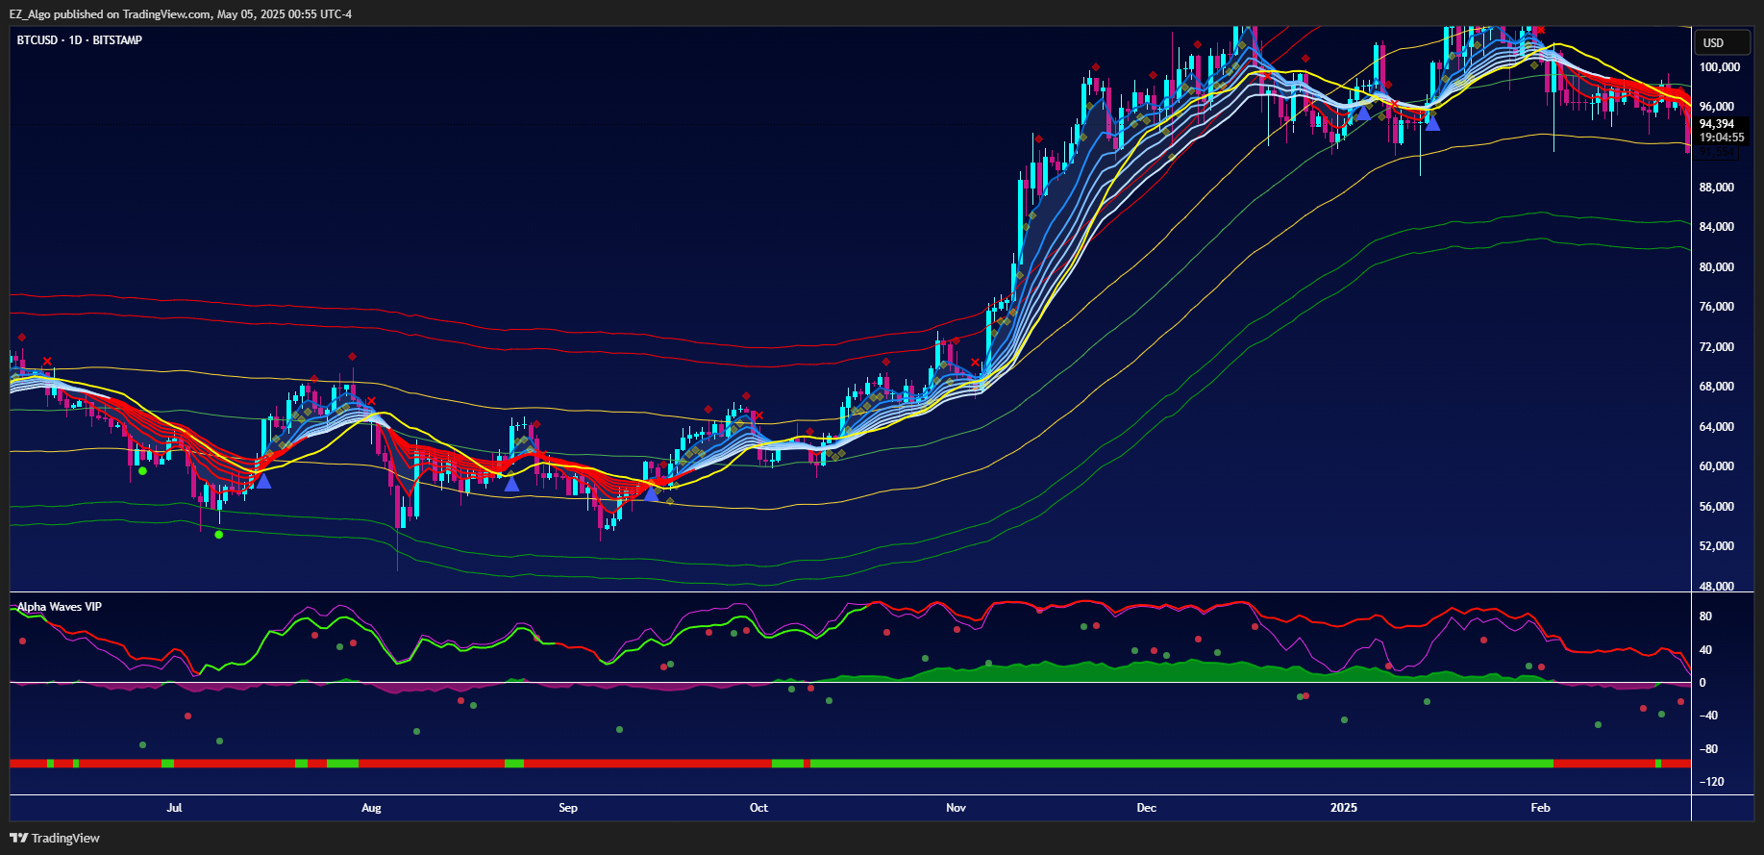This screenshot has width=1764, height=855.
Task: Click the Dec label on time axis
Action: tap(1146, 808)
